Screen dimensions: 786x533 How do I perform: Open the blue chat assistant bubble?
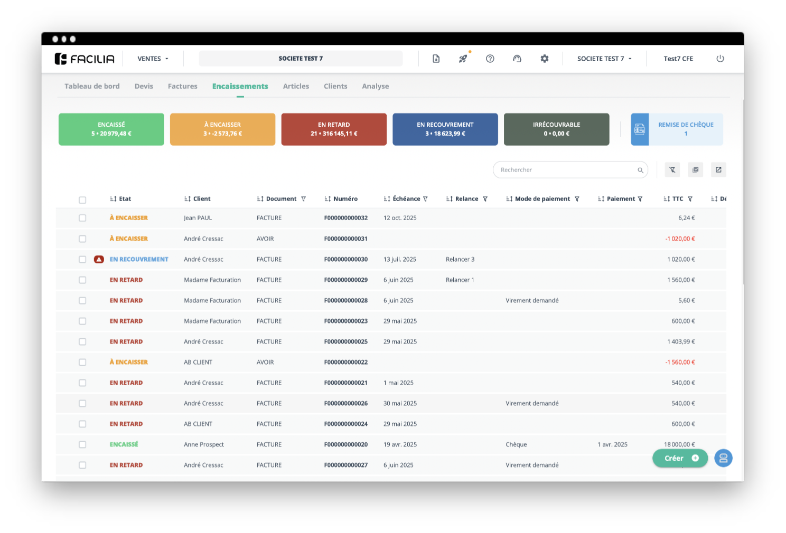coord(723,458)
